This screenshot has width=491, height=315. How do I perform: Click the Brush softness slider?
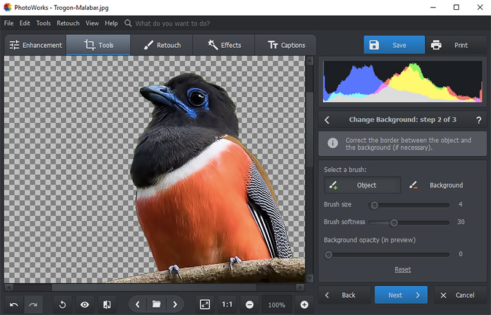pyautogui.click(x=394, y=222)
